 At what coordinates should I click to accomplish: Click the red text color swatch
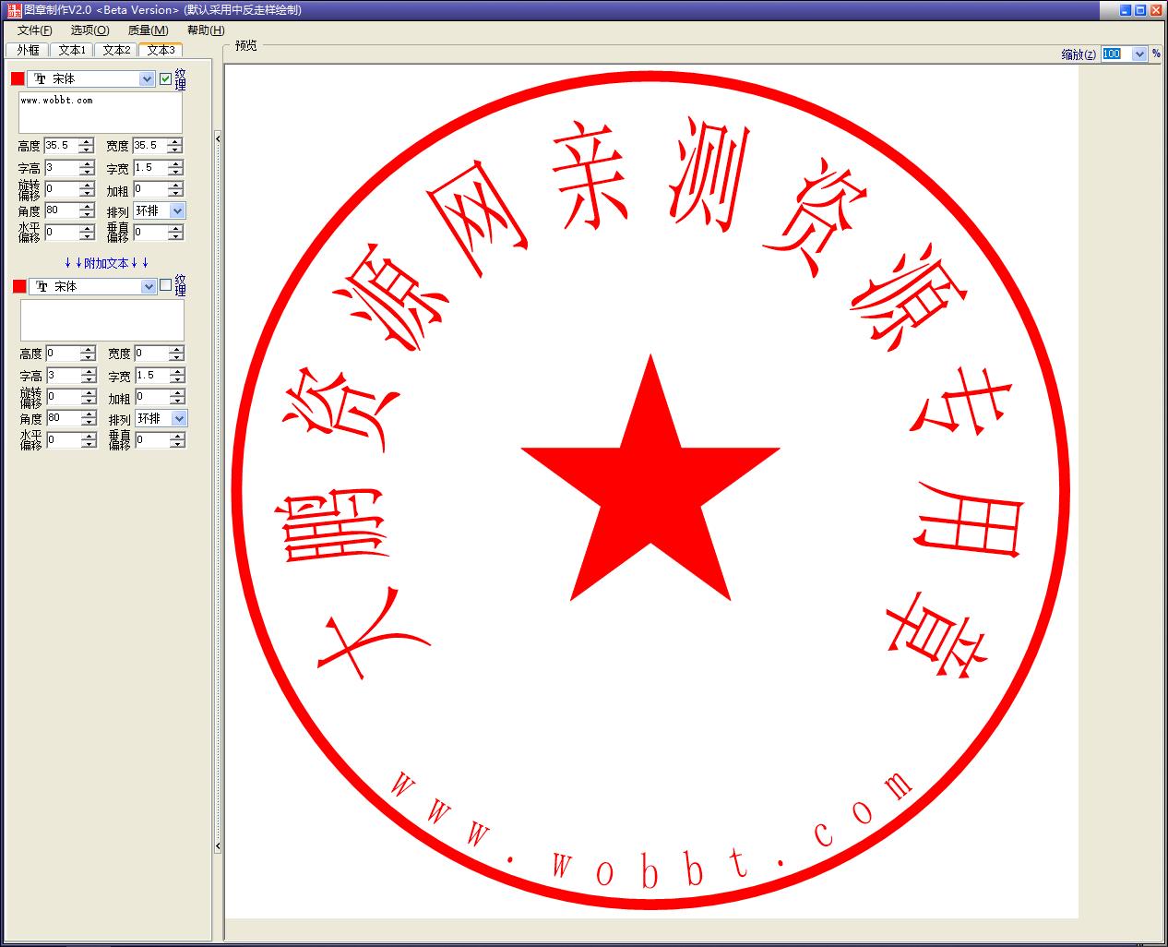point(17,78)
